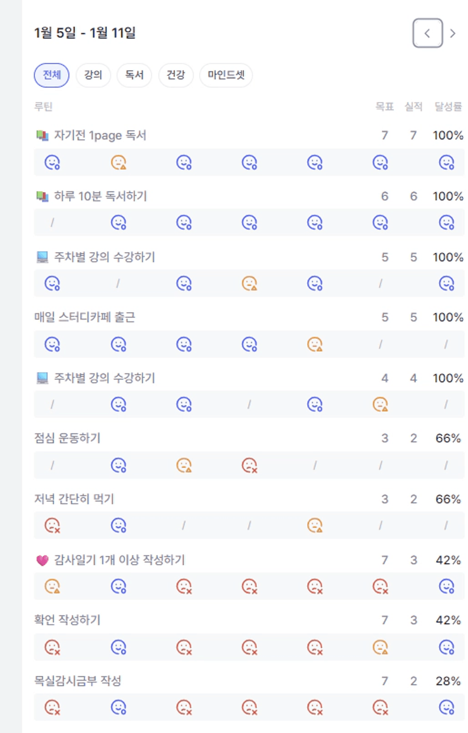Click orange partial face in 매일 스터디카페 출근 row
Viewport: 468px width, 733px height.
(x=315, y=344)
